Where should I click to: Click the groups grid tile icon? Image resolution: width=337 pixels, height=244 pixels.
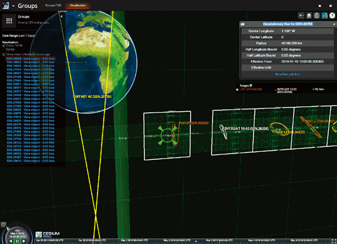(x=9, y=20)
